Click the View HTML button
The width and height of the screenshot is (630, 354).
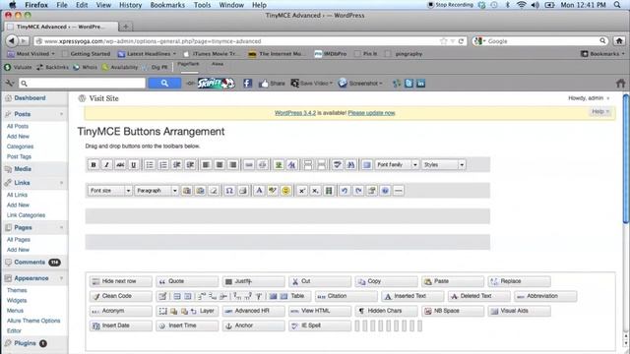(x=320, y=311)
